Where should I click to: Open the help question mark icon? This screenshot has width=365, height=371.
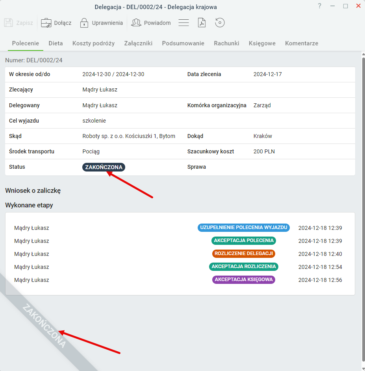319,6
